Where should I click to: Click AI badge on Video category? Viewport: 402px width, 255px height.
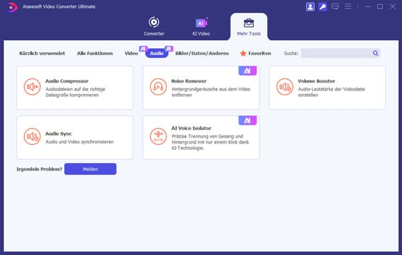(x=143, y=48)
